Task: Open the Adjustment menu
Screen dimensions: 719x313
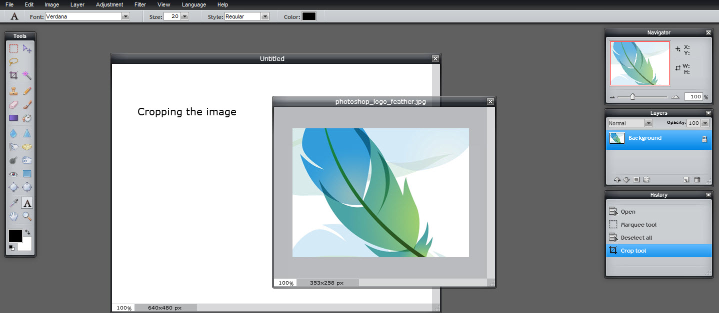Action: (x=109, y=4)
